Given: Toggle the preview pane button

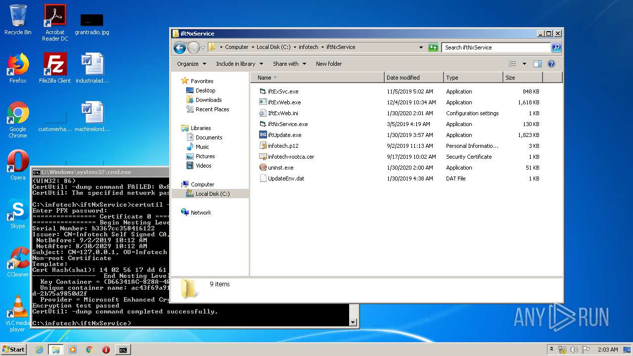Looking at the screenshot, I should coord(538,64).
